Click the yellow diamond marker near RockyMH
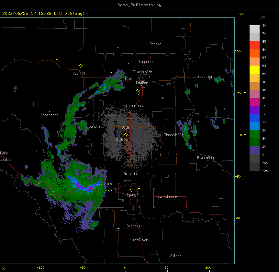The image size is (279, 272). pos(81,66)
